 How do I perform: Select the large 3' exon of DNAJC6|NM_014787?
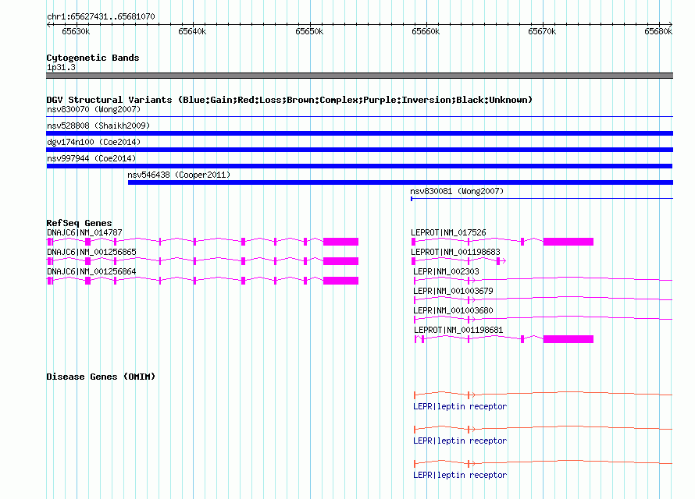click(x=340, y=242)
